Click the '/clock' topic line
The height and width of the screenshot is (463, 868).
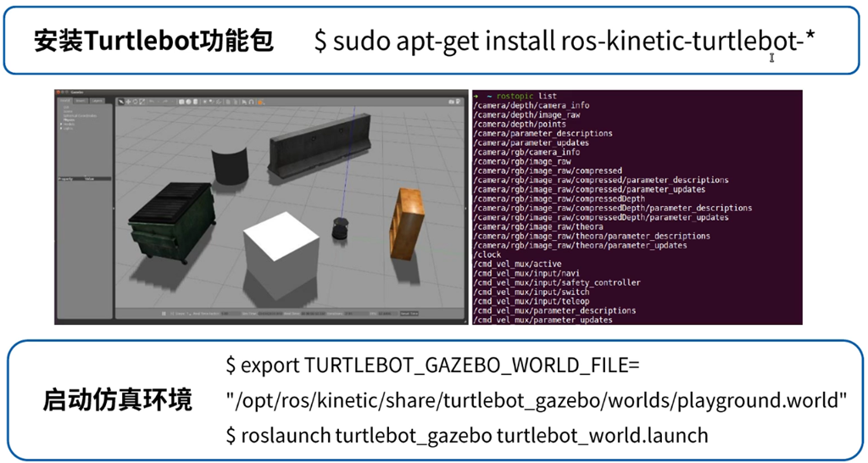pos(487,254)
